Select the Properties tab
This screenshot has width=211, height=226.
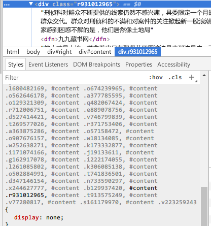coord(138,64)
